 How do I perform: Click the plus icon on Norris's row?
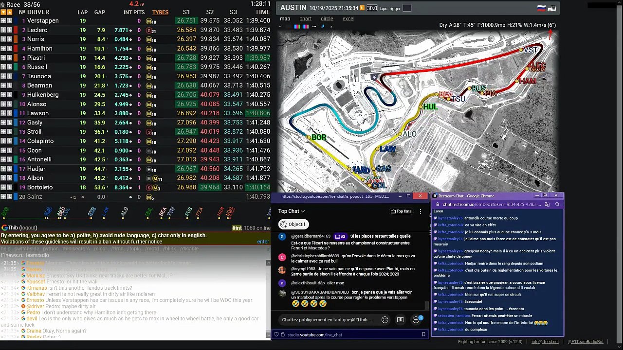coord(3,39)
